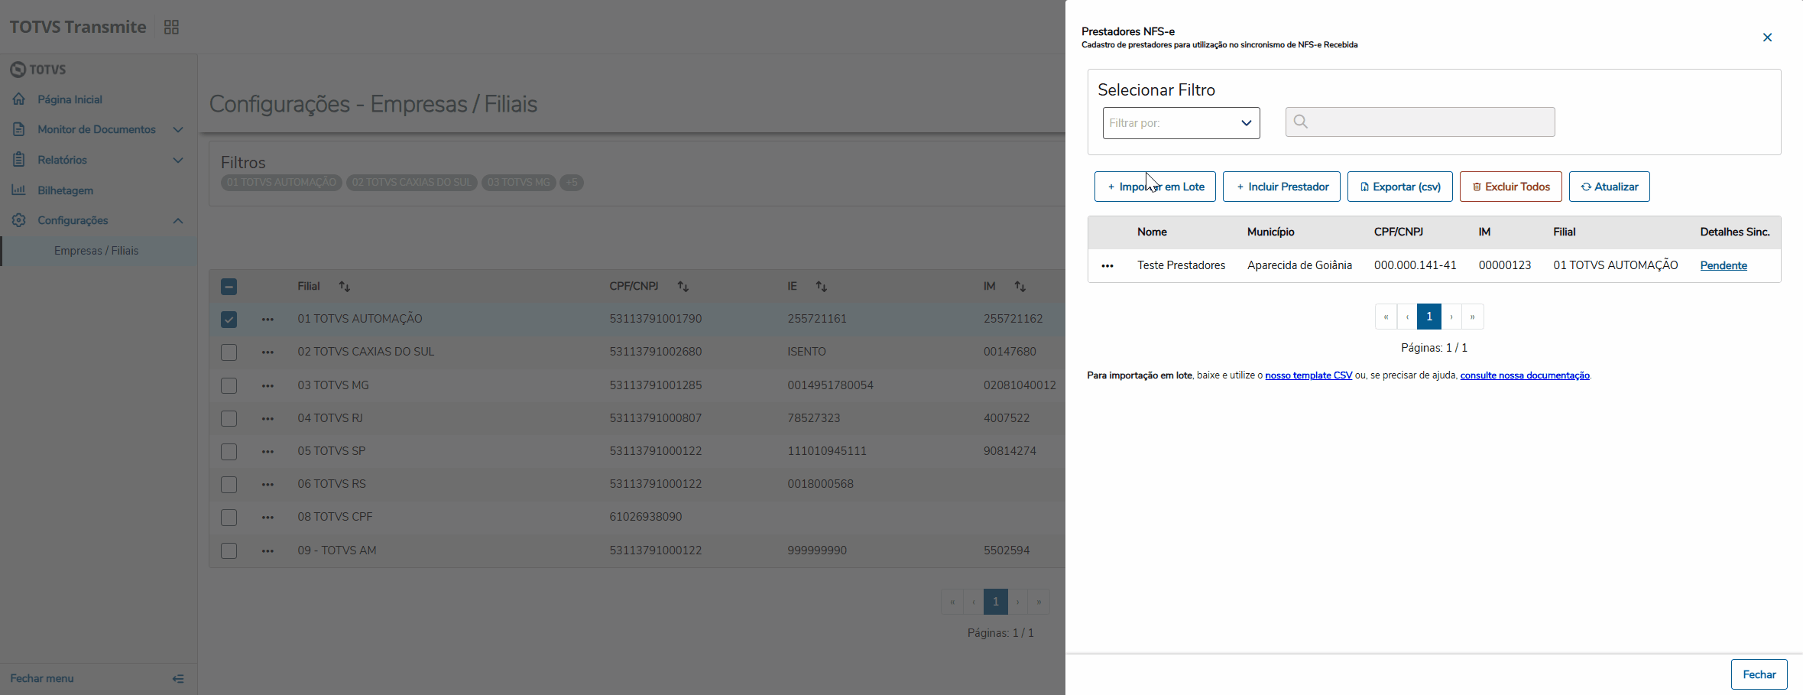
Task: Check 05 TOTVS SP checkbox
Action: [229, 452]
